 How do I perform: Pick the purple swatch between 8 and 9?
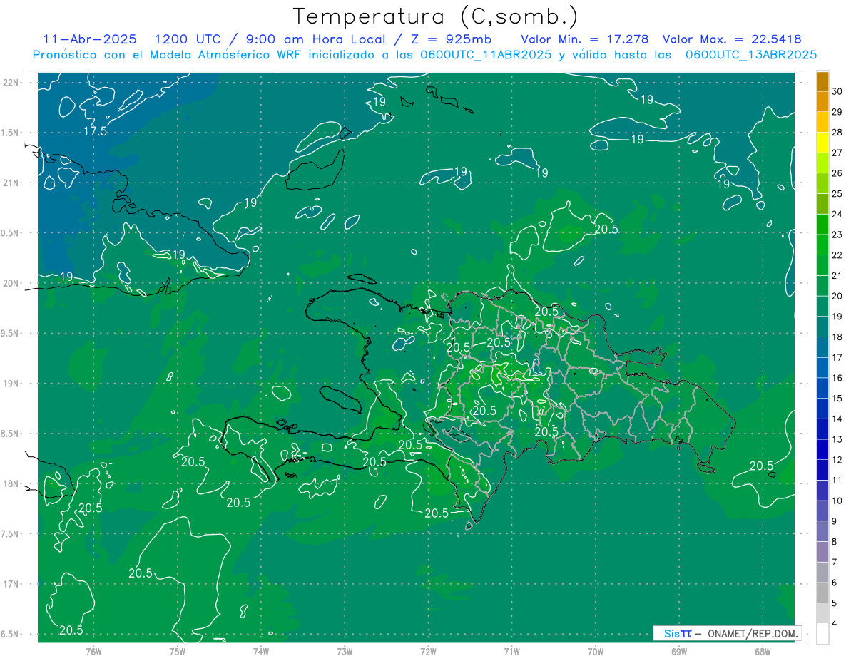click(822, 531)
